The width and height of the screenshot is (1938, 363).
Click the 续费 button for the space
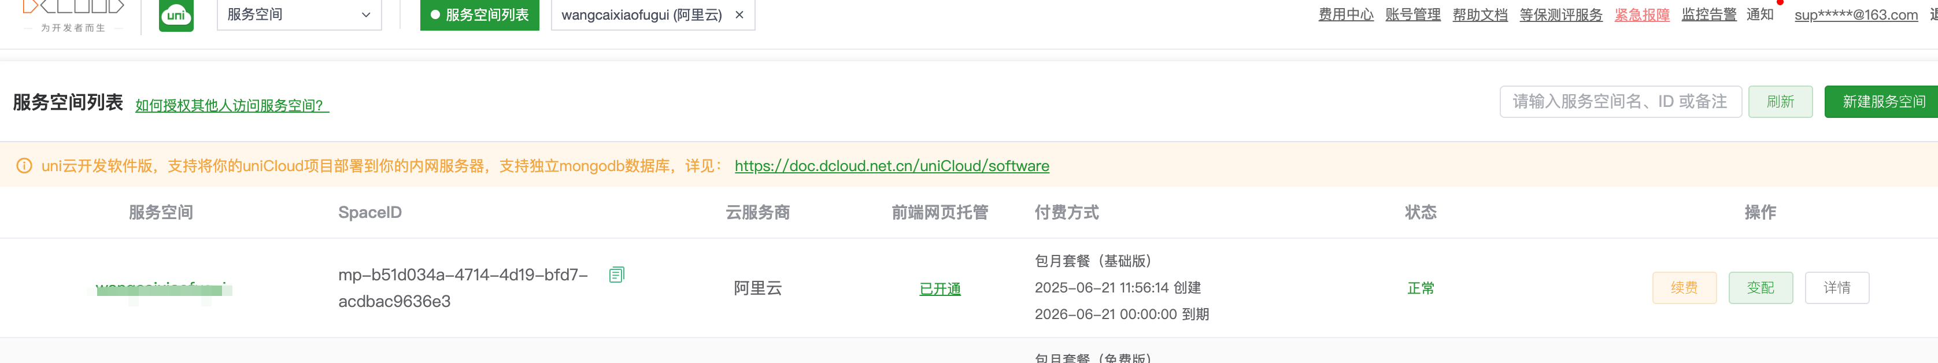click(1684, 288)
